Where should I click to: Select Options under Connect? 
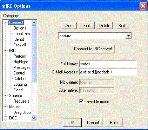(20, 28)
